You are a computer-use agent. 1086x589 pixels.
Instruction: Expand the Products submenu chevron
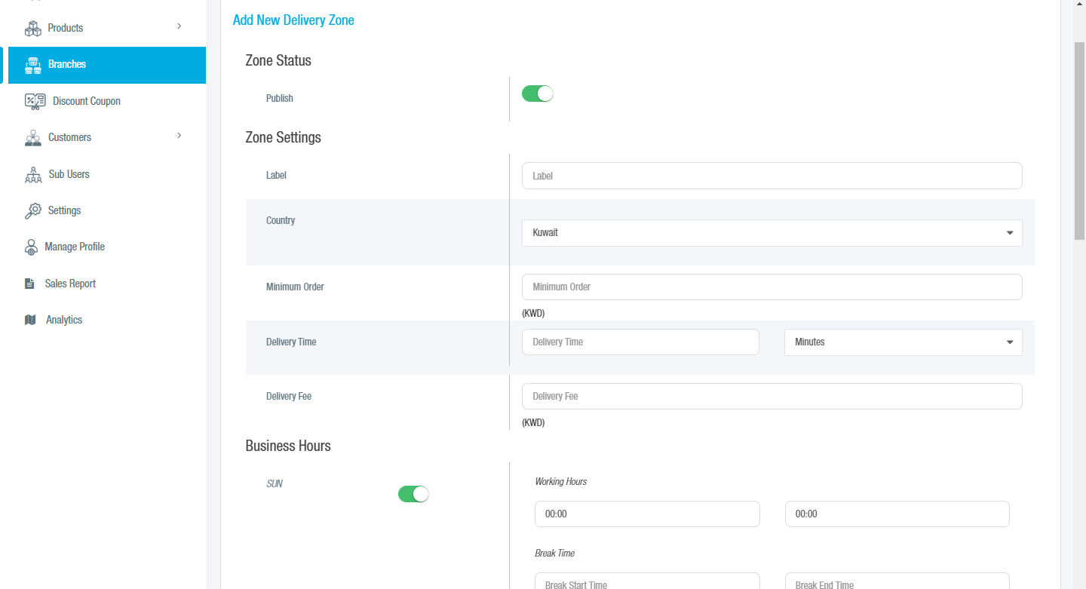179,26
